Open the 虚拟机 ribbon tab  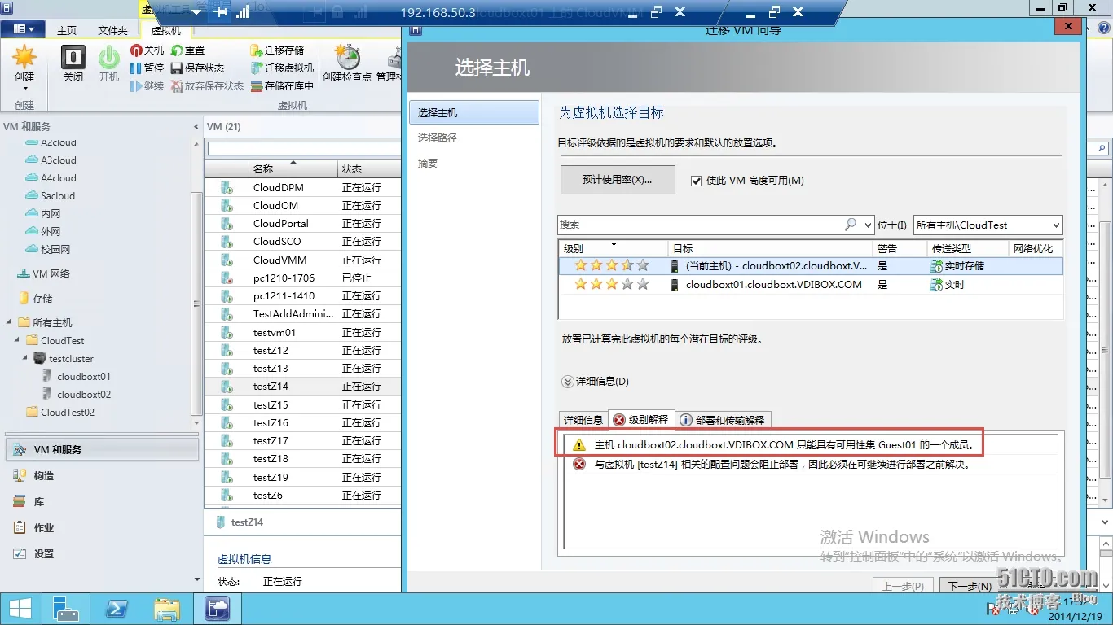click(166, 30)
